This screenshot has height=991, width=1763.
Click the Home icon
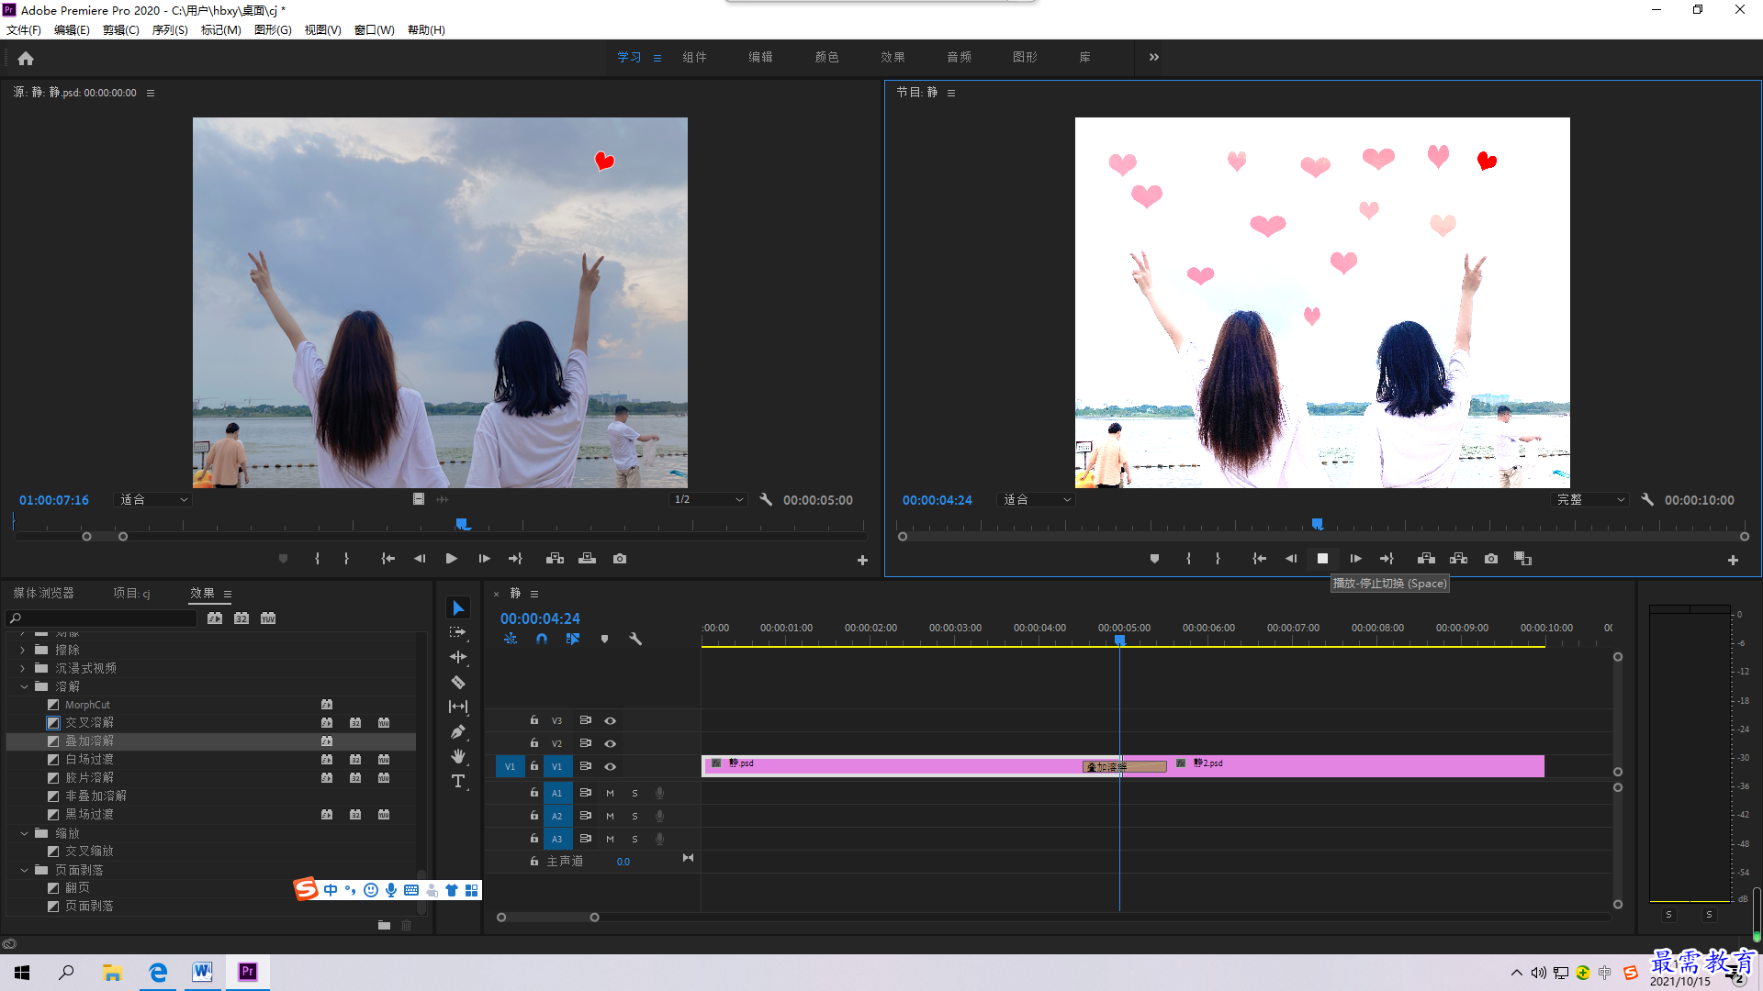pos(26,58)
